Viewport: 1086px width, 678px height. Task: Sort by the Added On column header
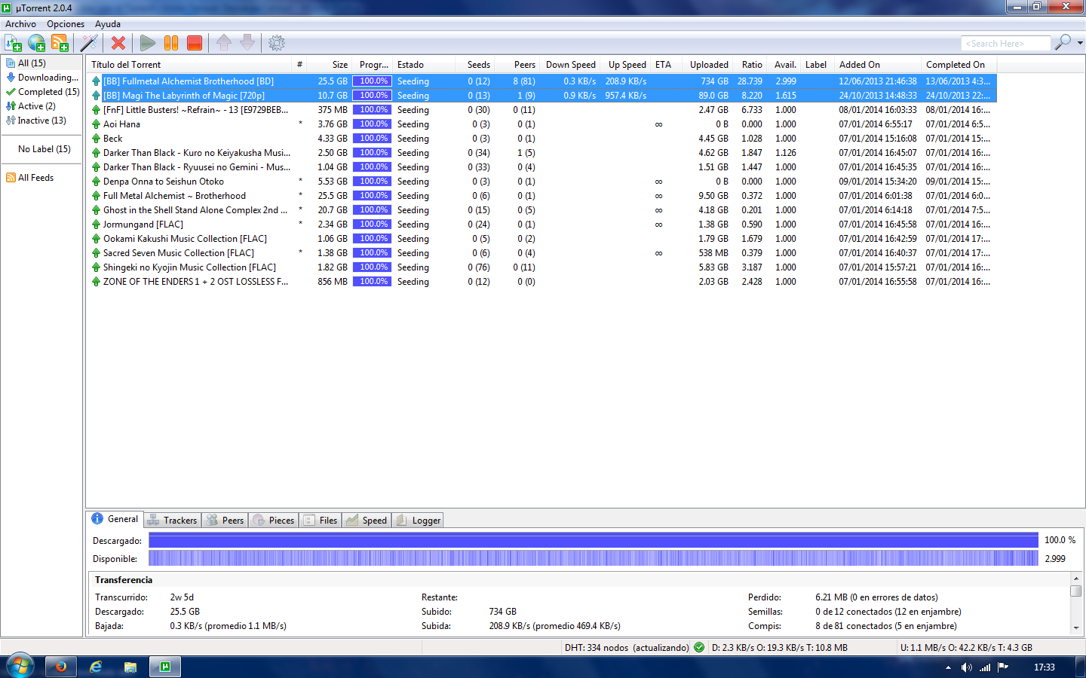click(878, 65)
